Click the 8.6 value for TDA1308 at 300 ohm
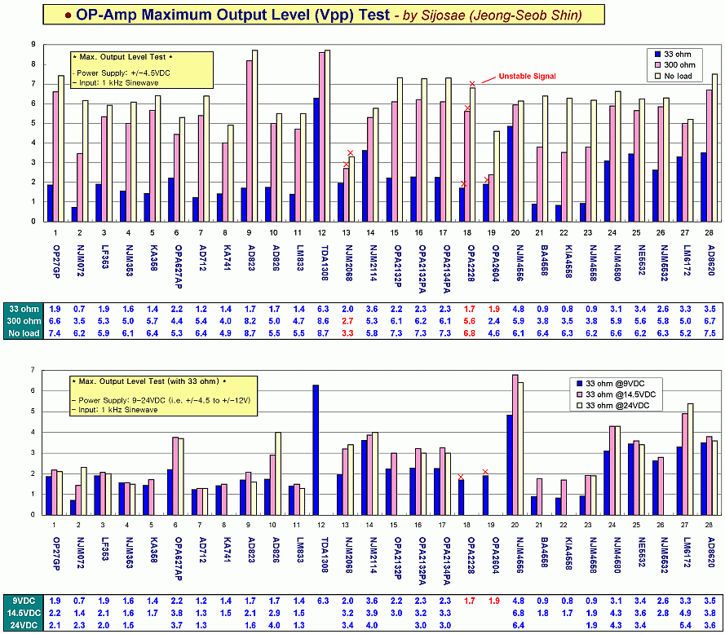 (323, 321)
